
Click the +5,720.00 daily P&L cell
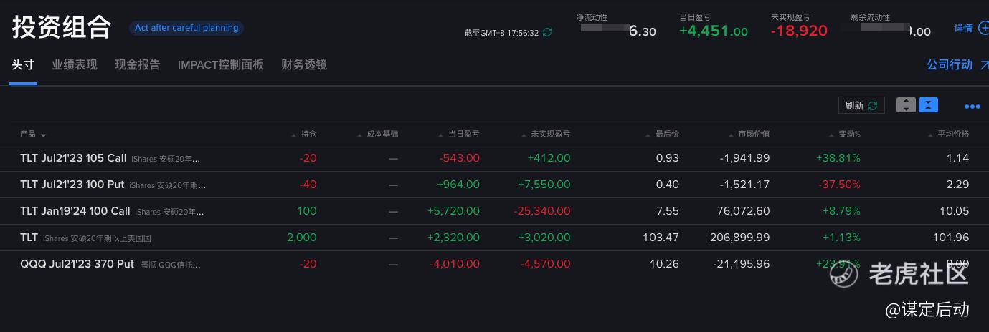click(x=453, y=211)
